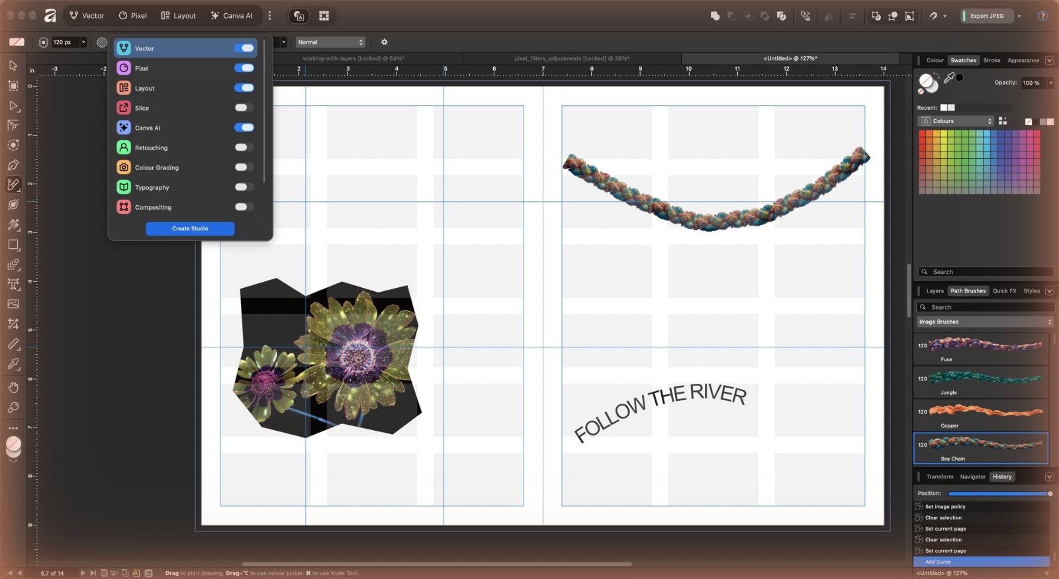Select the Pen tool

tap(13, 165)
